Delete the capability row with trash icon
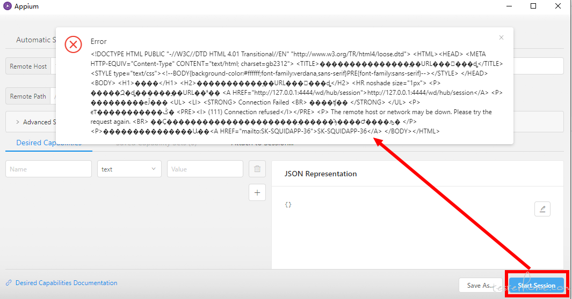The width and height of the screenshot is (572, 299). (x=257, y=169)
